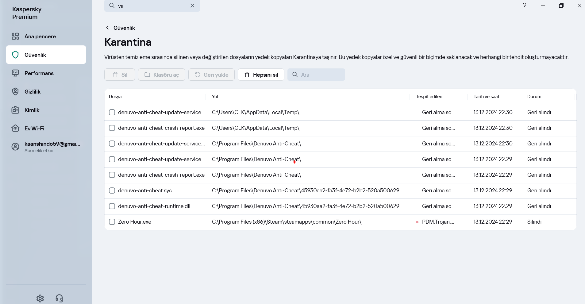Click the Güvenlik breadcrumb link
The image size is (585, 304).
pyautogui.click(x=124, y=28)
